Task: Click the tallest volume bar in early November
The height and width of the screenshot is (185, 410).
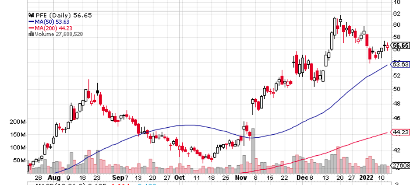Action: [x=253, y=150]
